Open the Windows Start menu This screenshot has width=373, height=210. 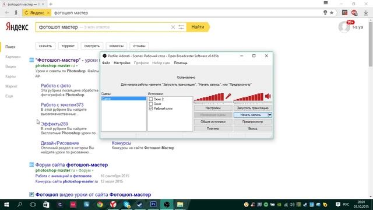coord(6,205)
